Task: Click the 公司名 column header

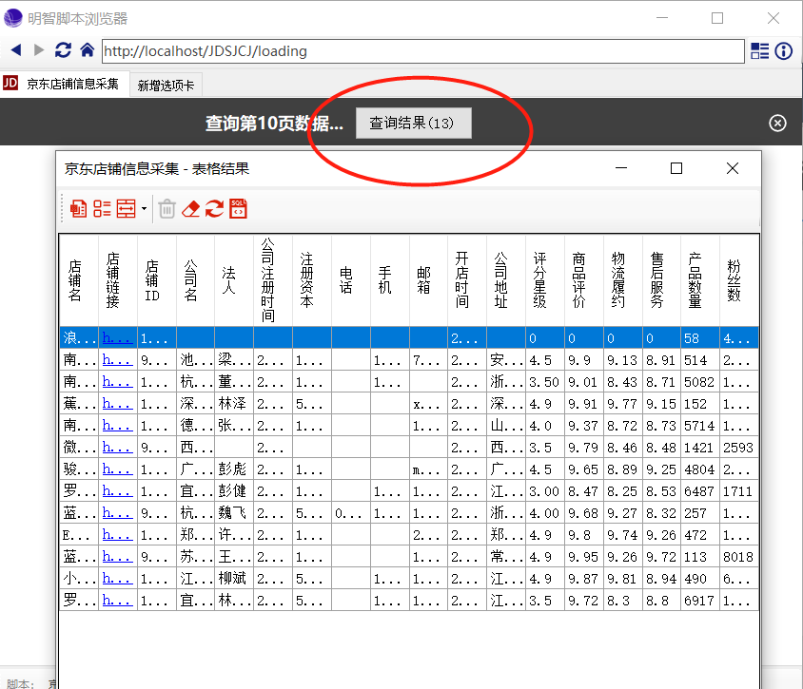Action: click(x=195, y=280)
